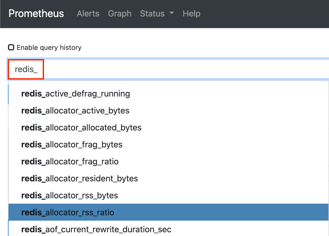Viewport: 329px width, 236px height.
Task: Select redis_active_defrag_running suggestion
Action: click(168, 94)
